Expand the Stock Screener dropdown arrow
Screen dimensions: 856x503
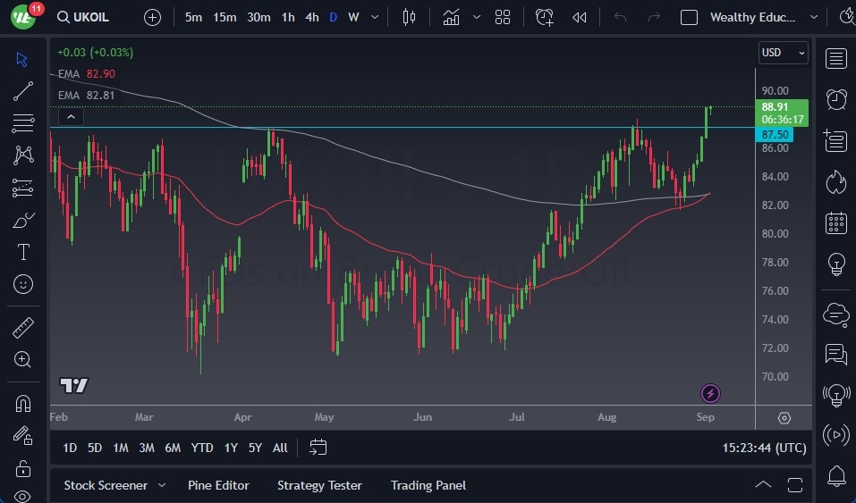tap(162, 485)
